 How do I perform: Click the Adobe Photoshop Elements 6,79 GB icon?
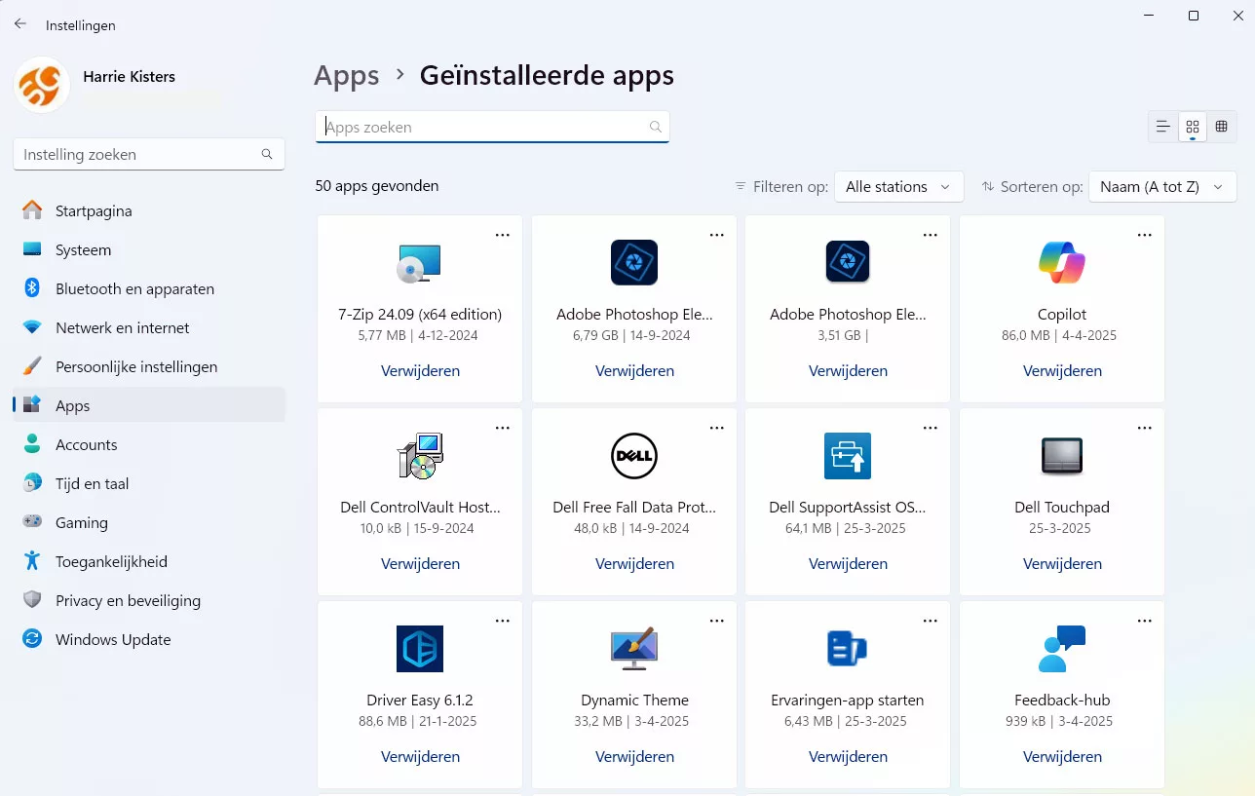[634, 263]
